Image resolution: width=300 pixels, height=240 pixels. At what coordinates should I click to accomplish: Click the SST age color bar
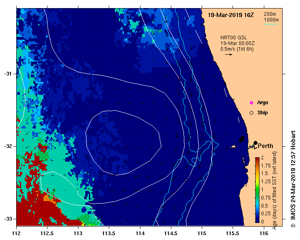[257, 190]
